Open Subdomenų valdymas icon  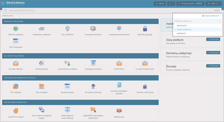pyautogui.click(x=42, y=29)
